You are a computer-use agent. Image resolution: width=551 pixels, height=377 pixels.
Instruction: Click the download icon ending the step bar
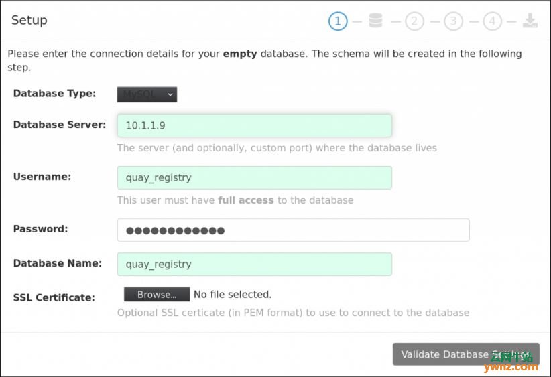click(530, 21)
